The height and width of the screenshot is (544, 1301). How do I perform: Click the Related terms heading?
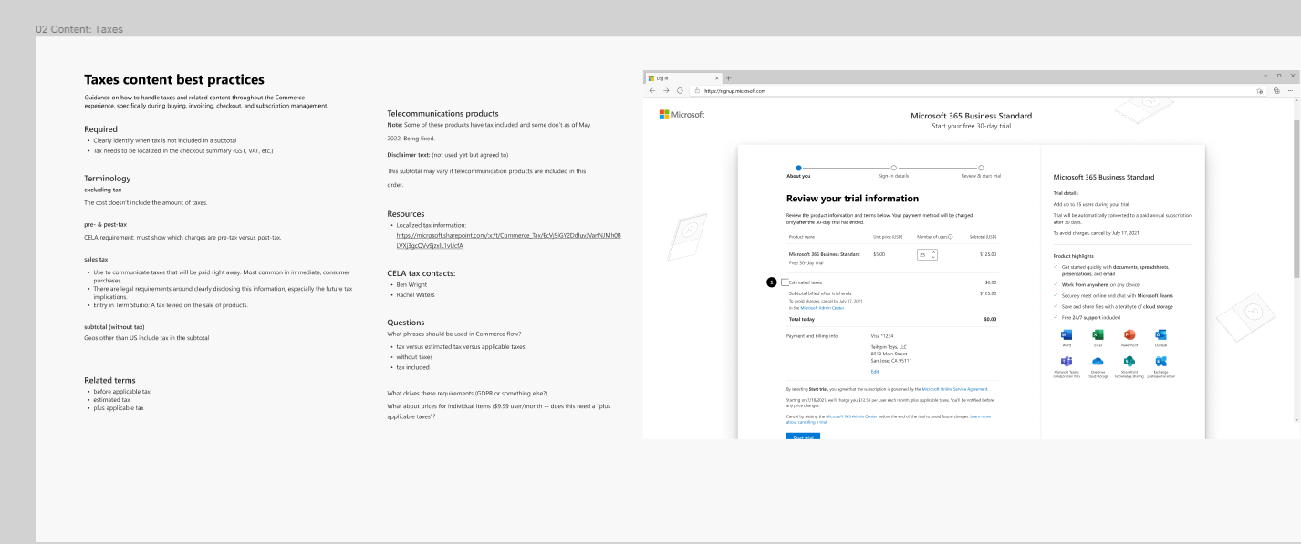pyautogui.click(x=109, y=380)
